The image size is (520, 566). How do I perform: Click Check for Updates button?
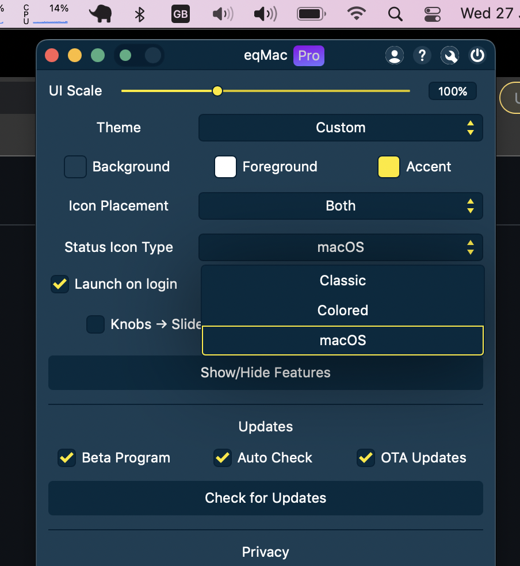pos(266,498)
